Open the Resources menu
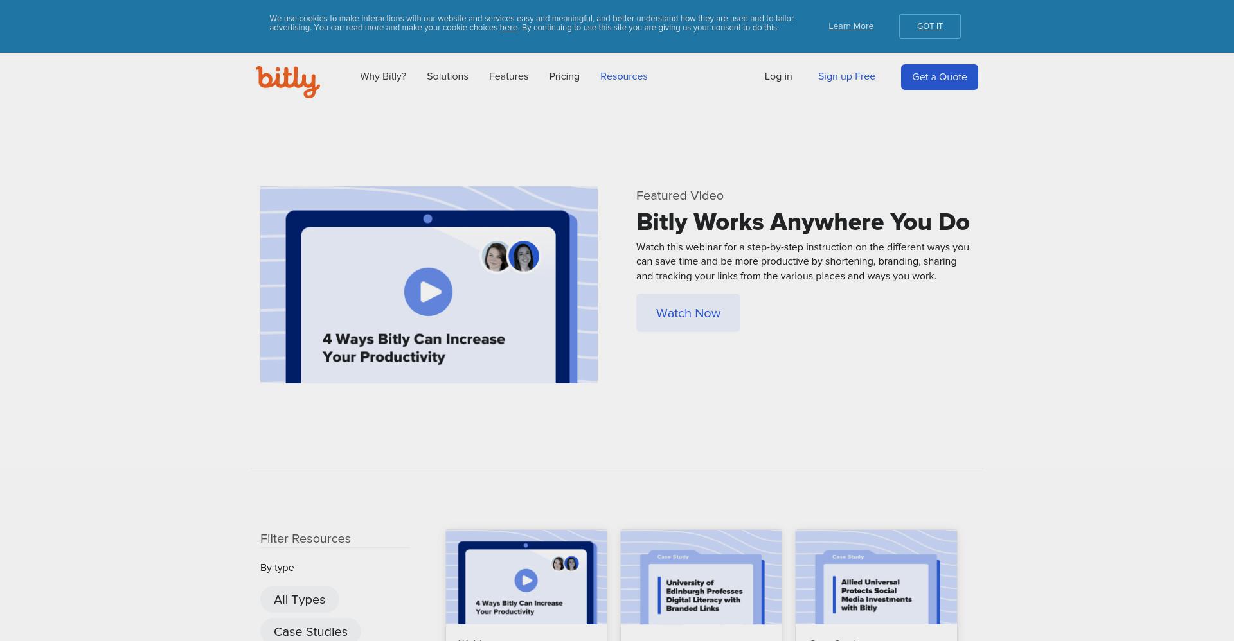The width and height of the screenshot is (1234, 641). (x=624, y=76)
